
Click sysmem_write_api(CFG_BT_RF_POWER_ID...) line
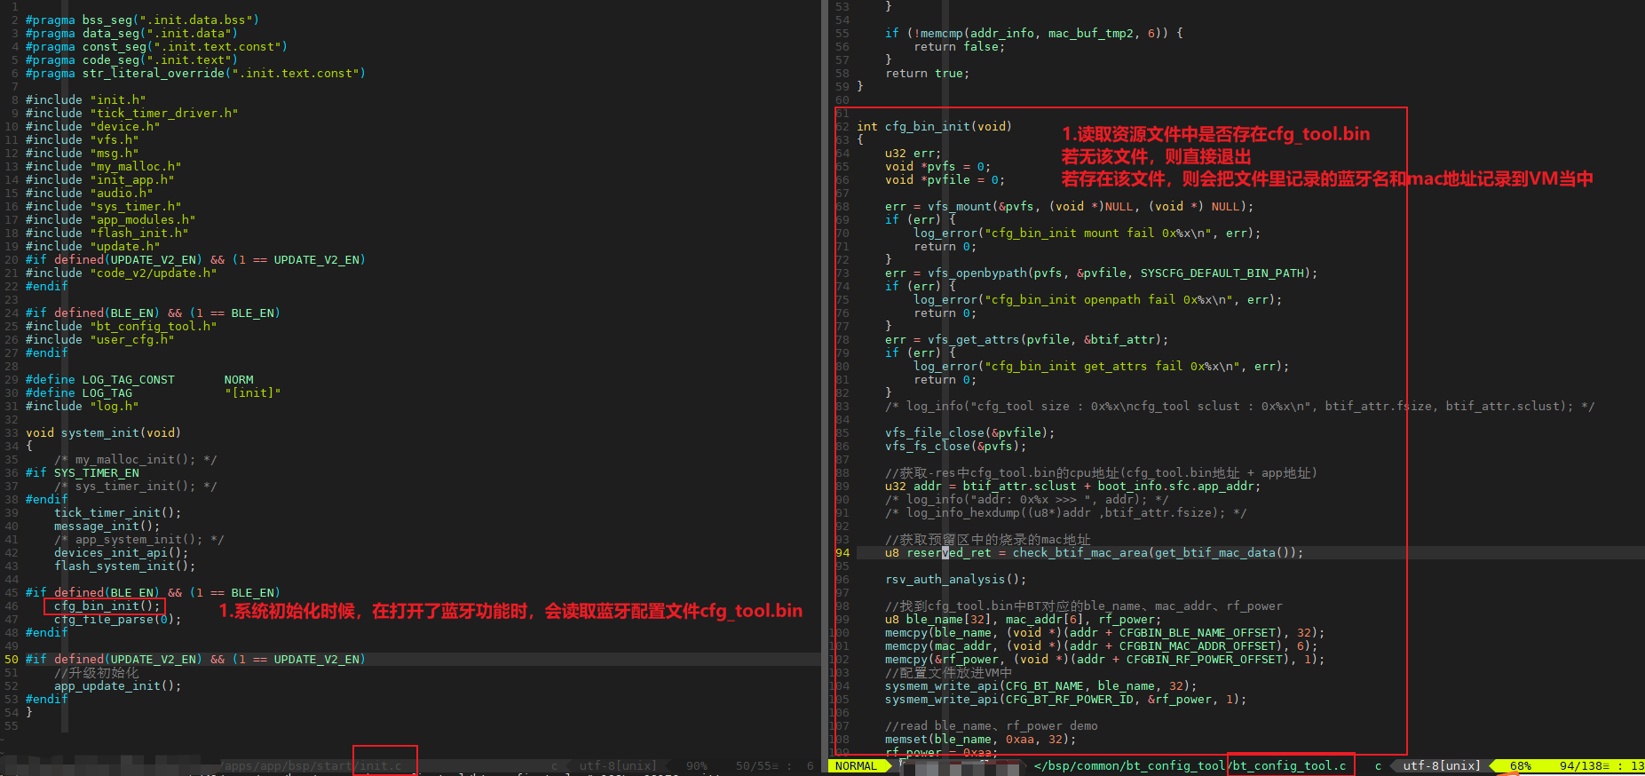1065,699
